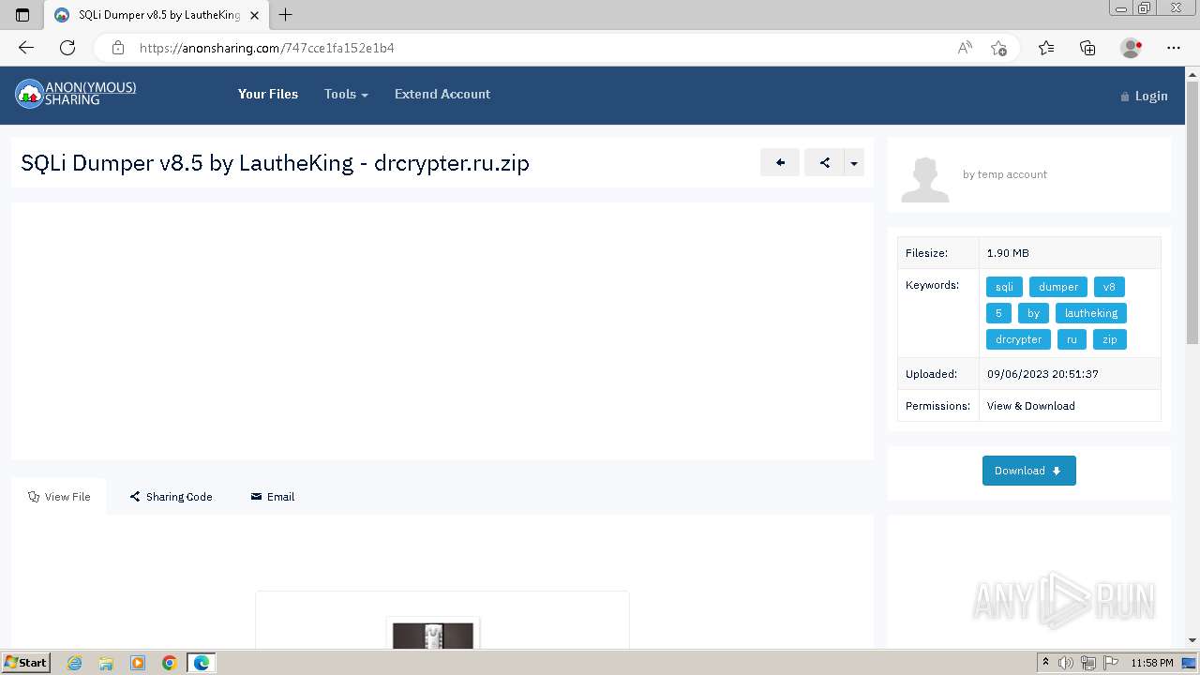Open the volume speaker tray icon
This screenshot has width=1200, height=675.
1066,663
